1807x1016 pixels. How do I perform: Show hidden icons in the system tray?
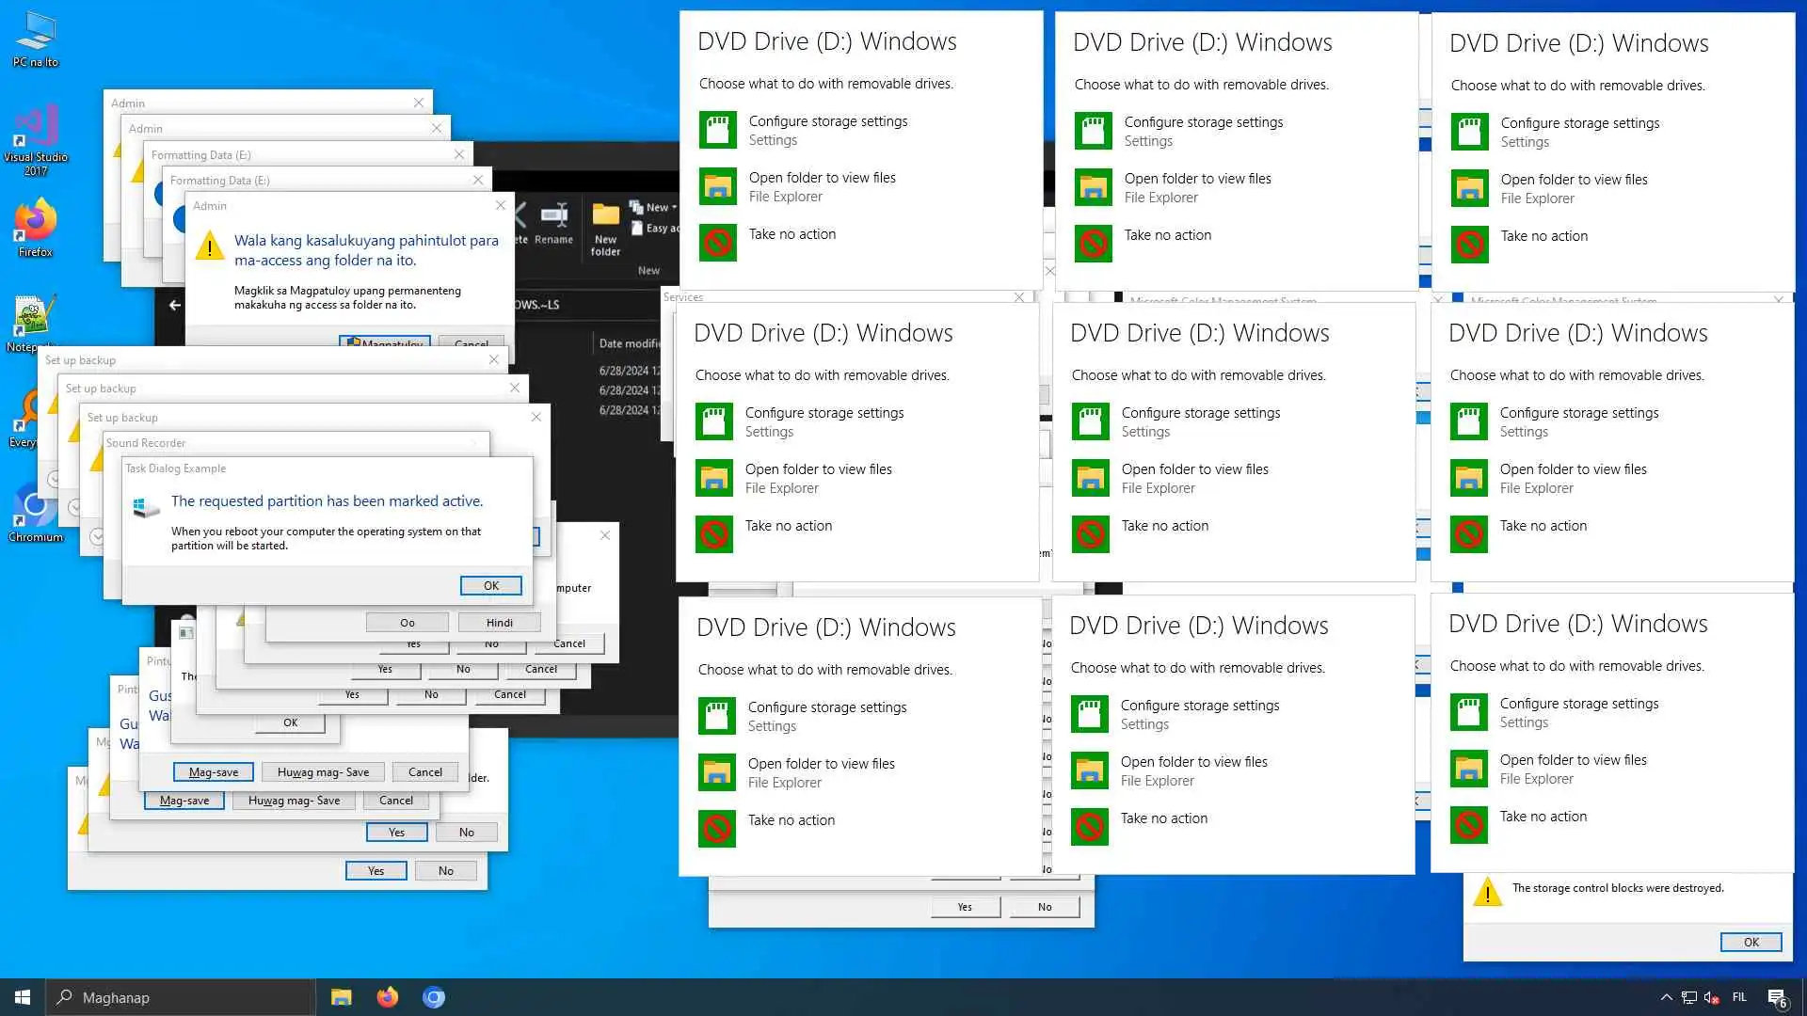click(x=1666, y=997)
